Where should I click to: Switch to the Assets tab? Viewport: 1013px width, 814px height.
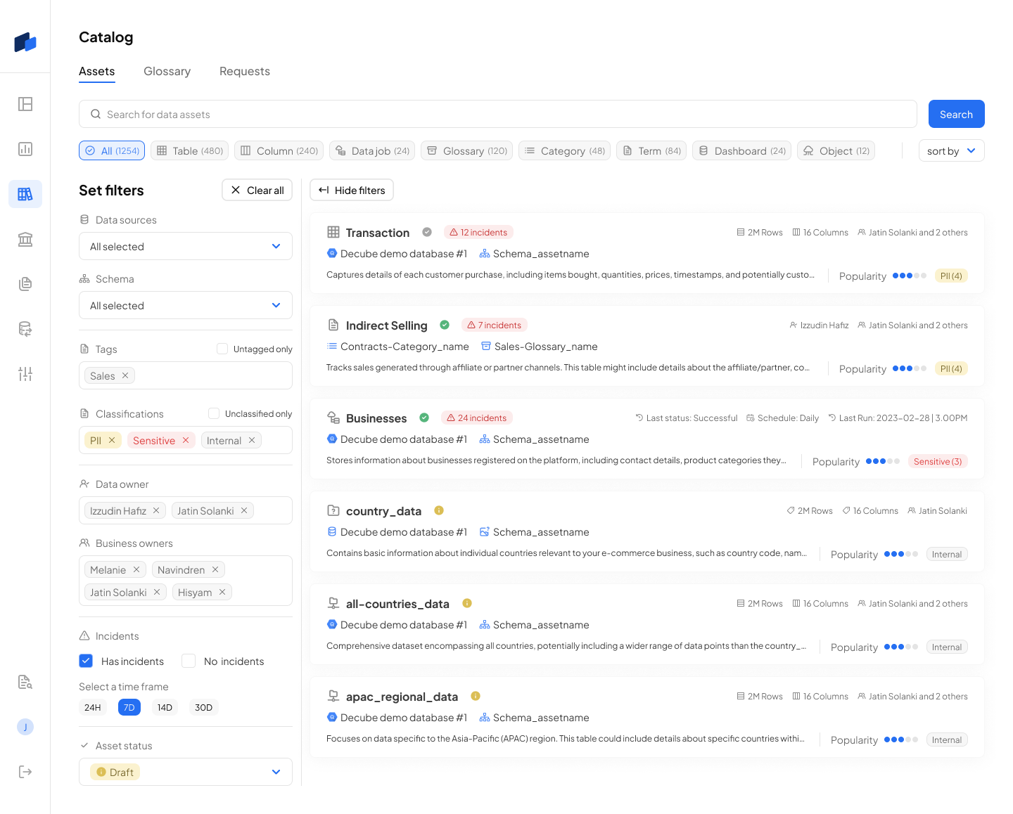tap(97, 71)
